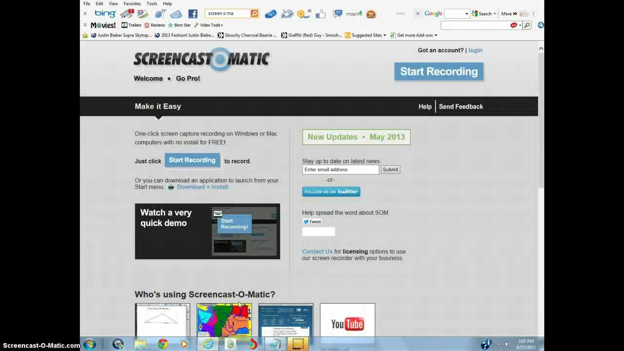Open the Edit menu

pos(99,3)
